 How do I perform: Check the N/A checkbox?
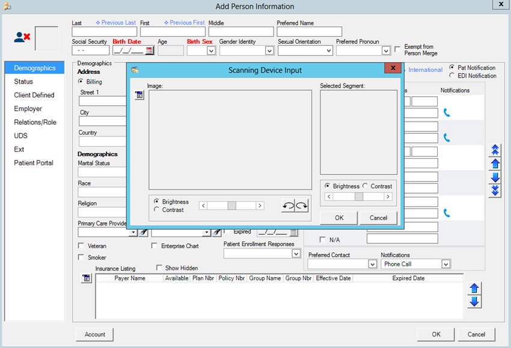tap(323, 239)
